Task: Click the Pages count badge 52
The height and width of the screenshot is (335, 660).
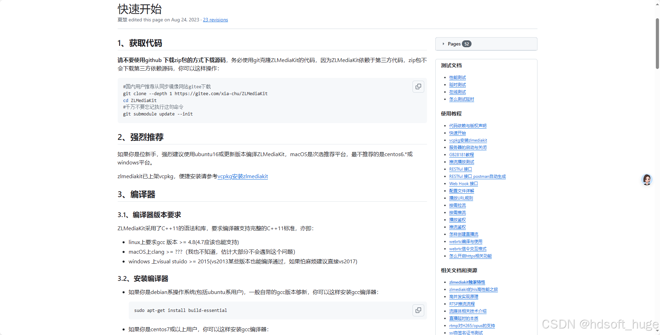Action: [467, 44]
